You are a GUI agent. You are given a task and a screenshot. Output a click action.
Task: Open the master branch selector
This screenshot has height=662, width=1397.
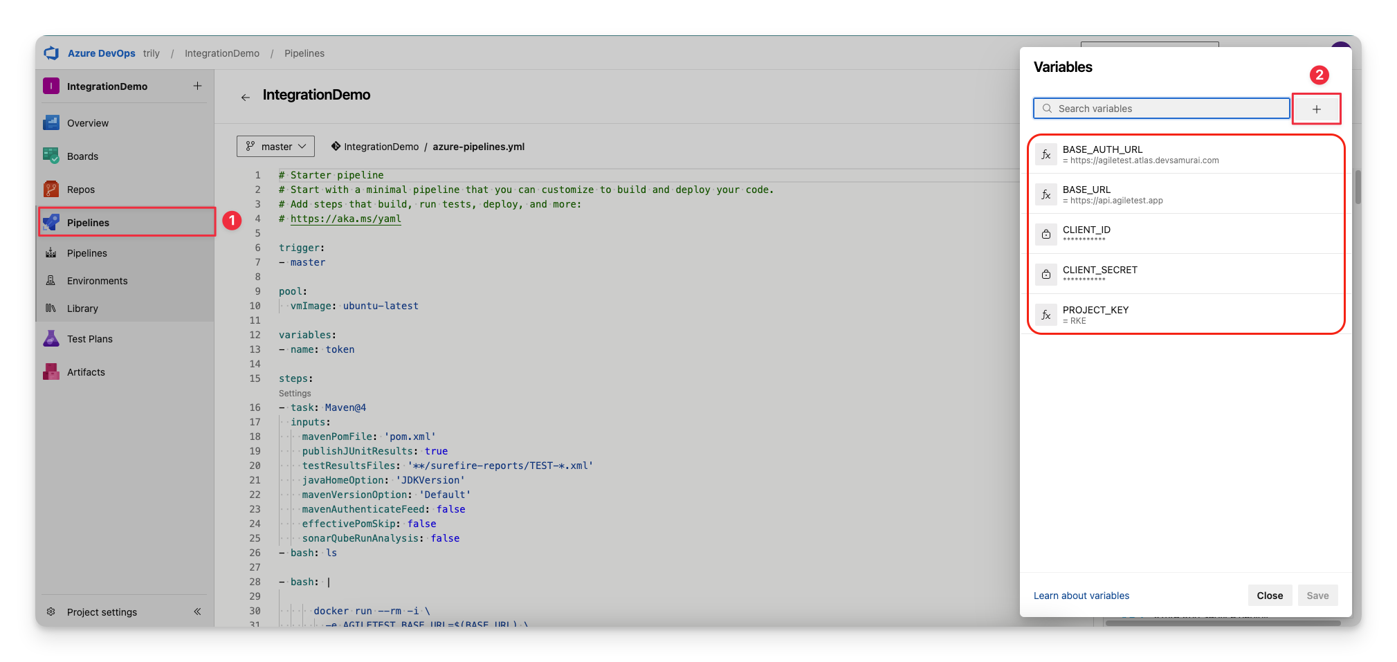tap(275, 146)
